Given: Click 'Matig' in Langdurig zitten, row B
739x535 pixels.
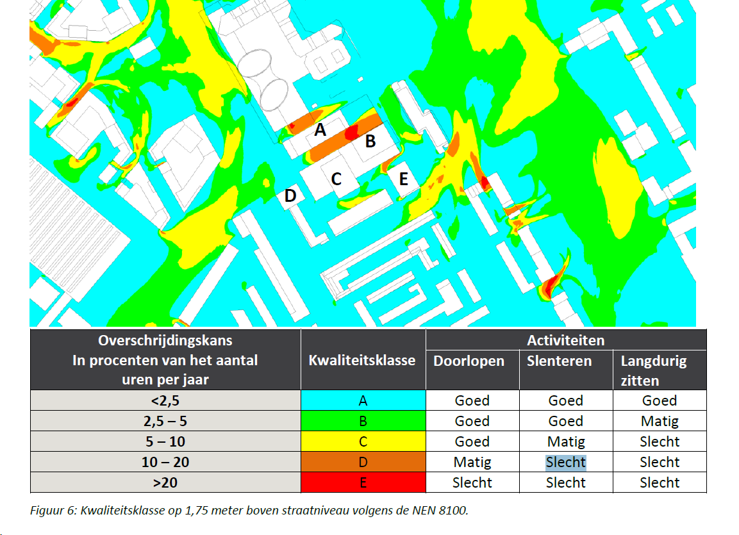Looking at the screenshot, I should click(x=660, y=421).
